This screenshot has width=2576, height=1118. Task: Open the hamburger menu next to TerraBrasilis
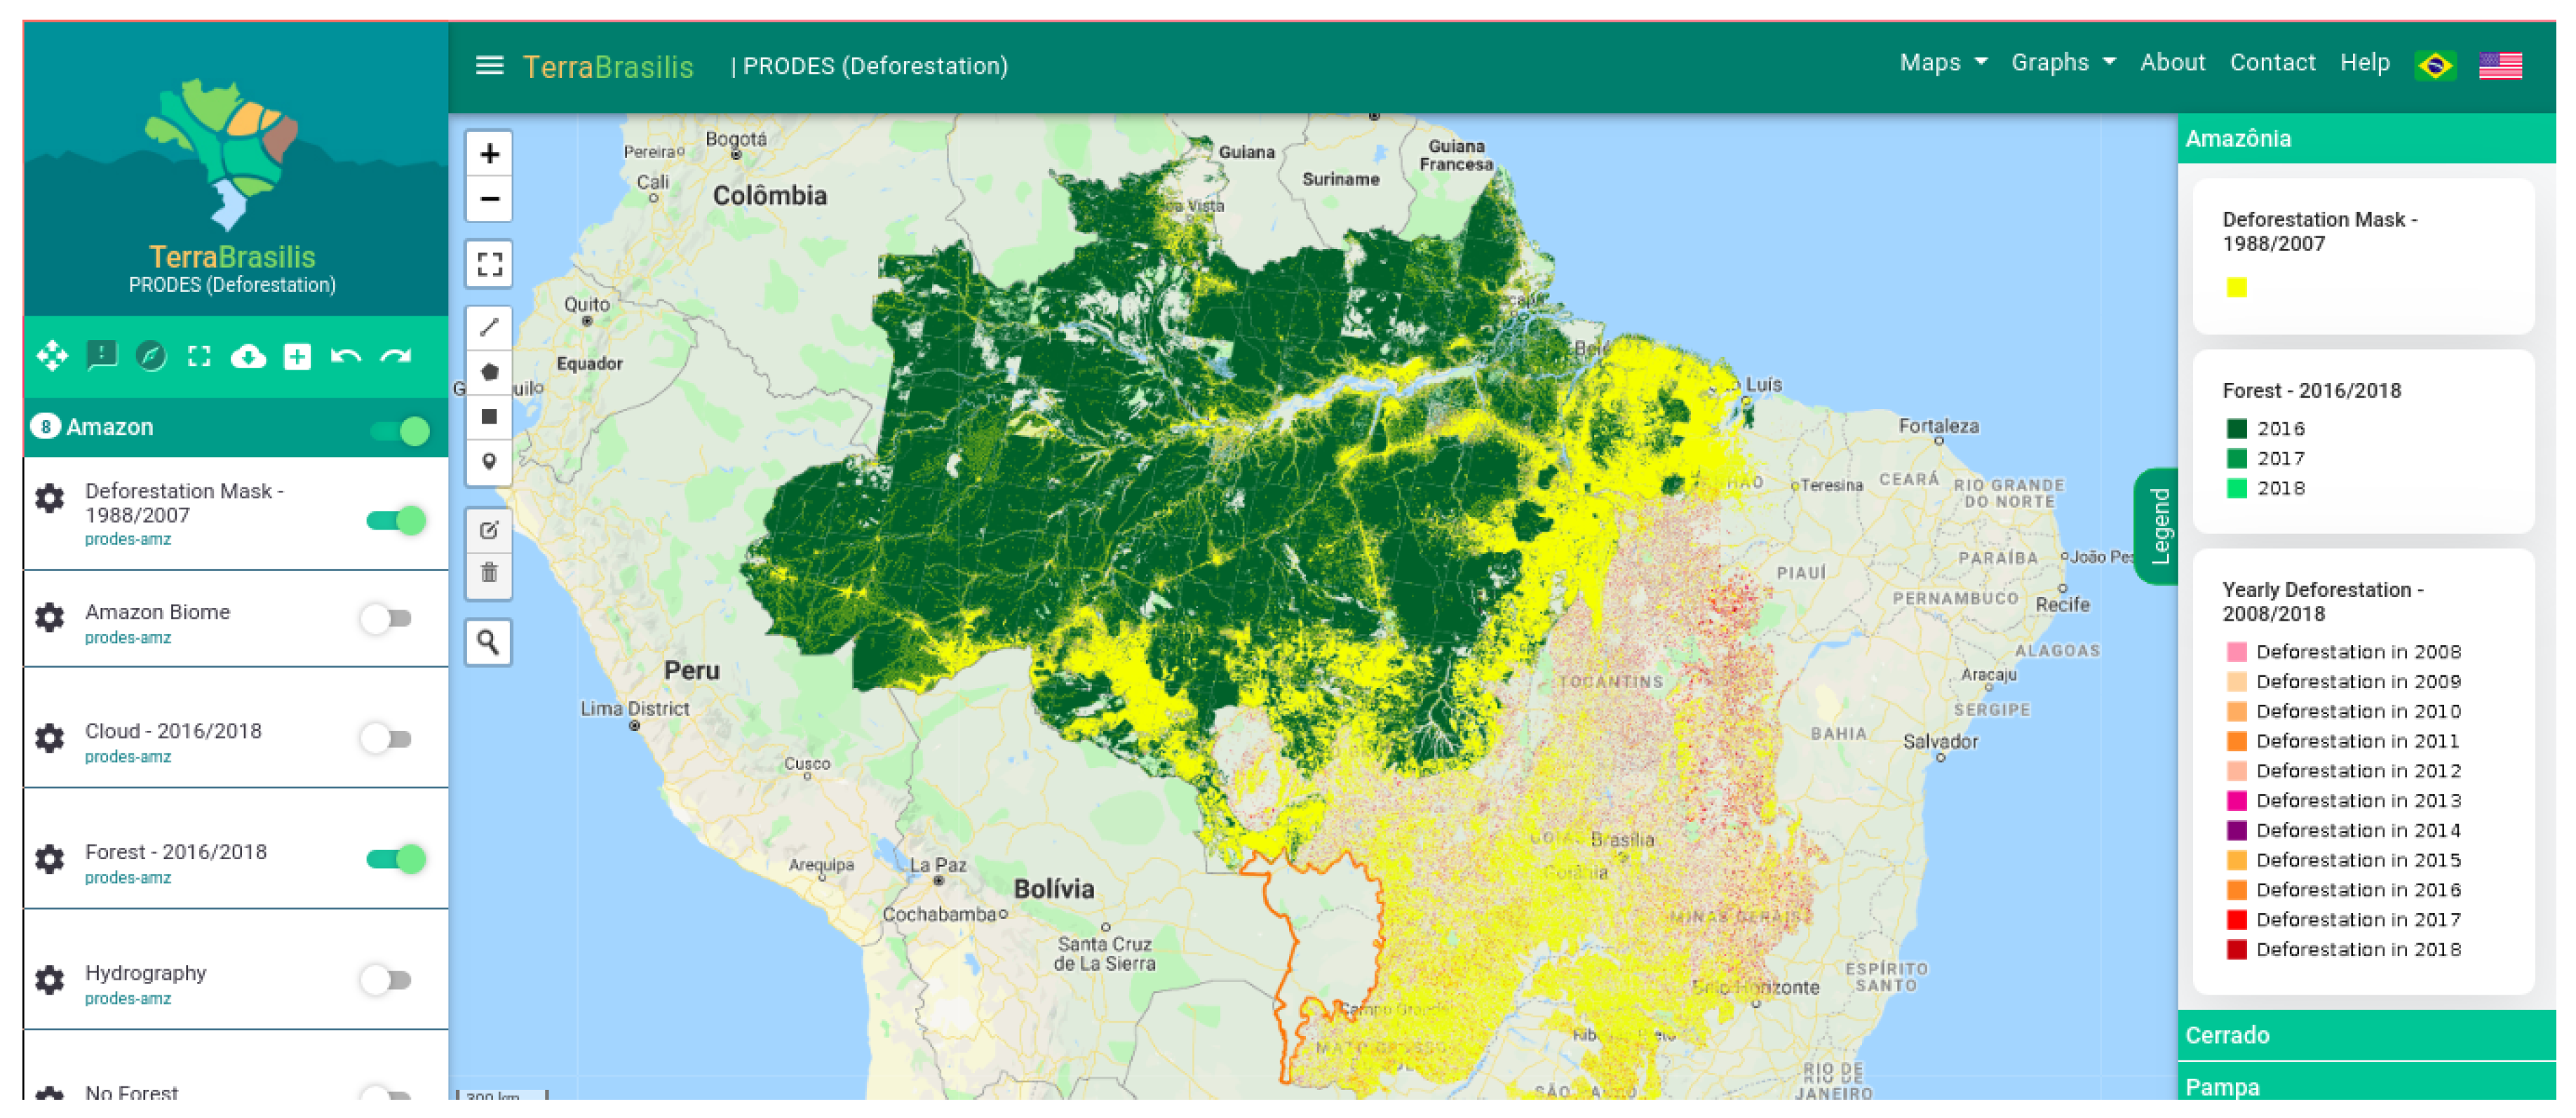489,66
